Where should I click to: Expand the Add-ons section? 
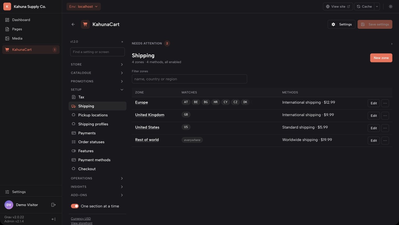(x=97, y=195)
